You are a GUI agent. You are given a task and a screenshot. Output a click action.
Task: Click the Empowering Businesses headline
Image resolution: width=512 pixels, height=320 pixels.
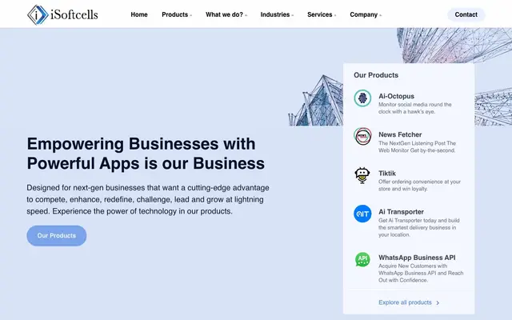[146, 154]
